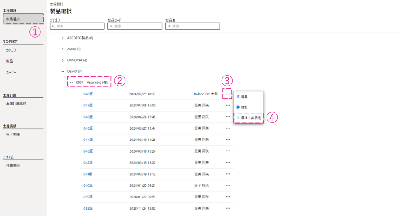Choose 複製 from the context menu
The height and width of the screenshot is (216, 401).
[x=244, y=107]
